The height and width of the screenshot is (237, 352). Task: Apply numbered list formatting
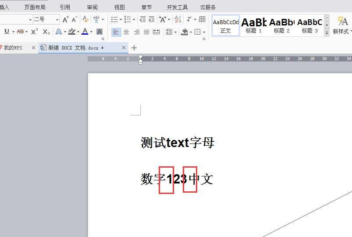(x=128, y=20)
